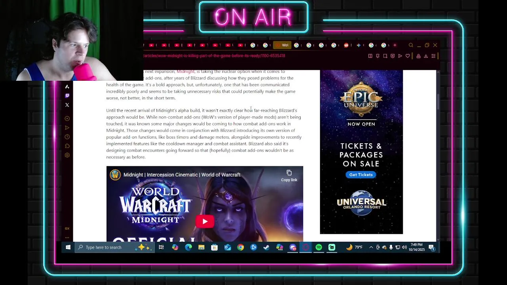Follow the Midnight link in the article
The width and height of the screenshot is (507, 285).
185,72
